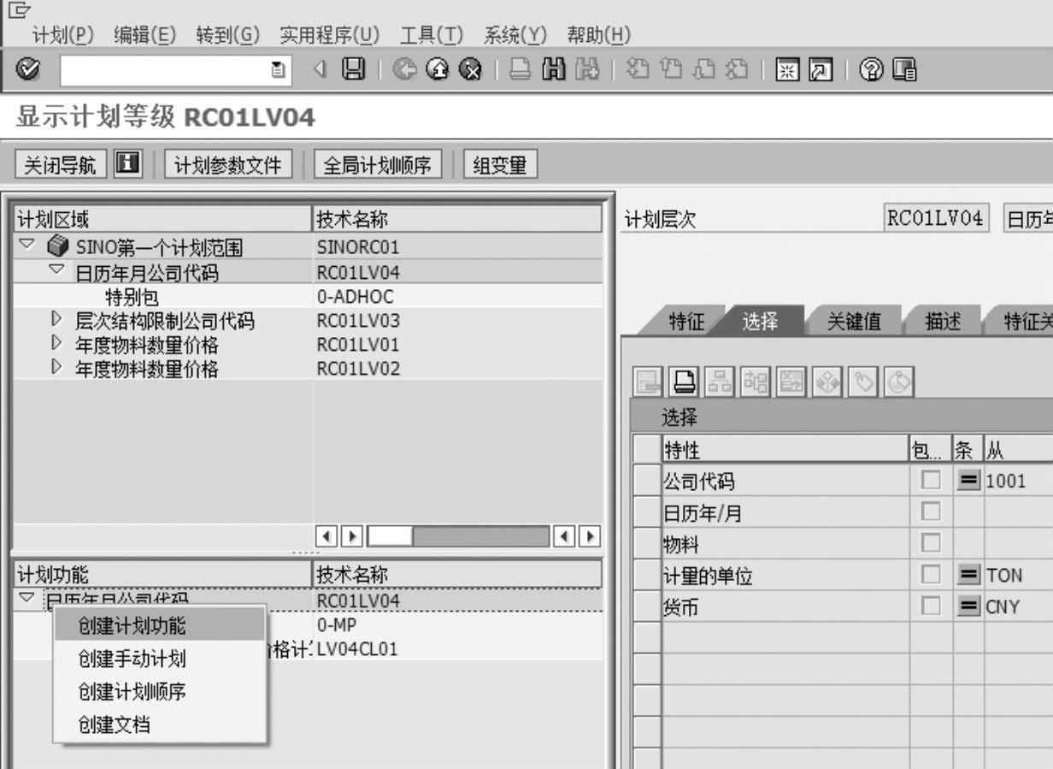Open the 工具(T) menu

pyautogui.click(x=432, y=35)
